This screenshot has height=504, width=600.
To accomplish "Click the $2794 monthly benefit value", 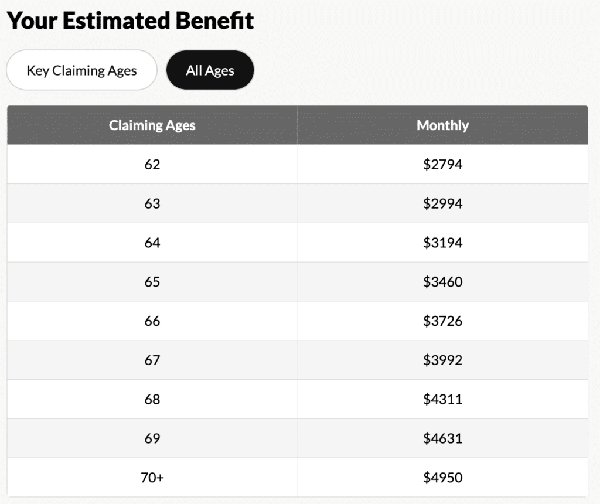I will 443,164.
